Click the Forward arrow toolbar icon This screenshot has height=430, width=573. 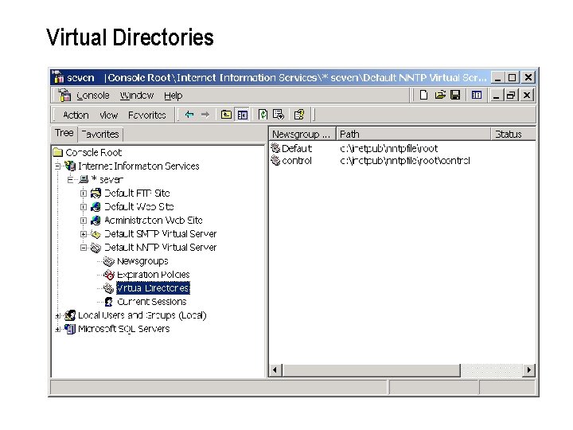[x=205, y=115]
